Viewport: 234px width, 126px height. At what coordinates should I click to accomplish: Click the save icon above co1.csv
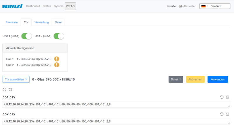click(x=4, y=90)
